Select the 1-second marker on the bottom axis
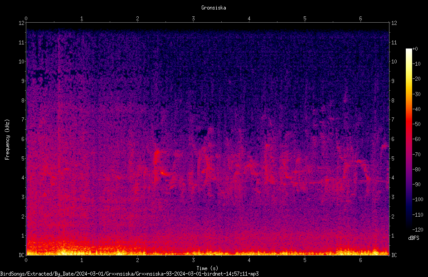 coord(82,260)
